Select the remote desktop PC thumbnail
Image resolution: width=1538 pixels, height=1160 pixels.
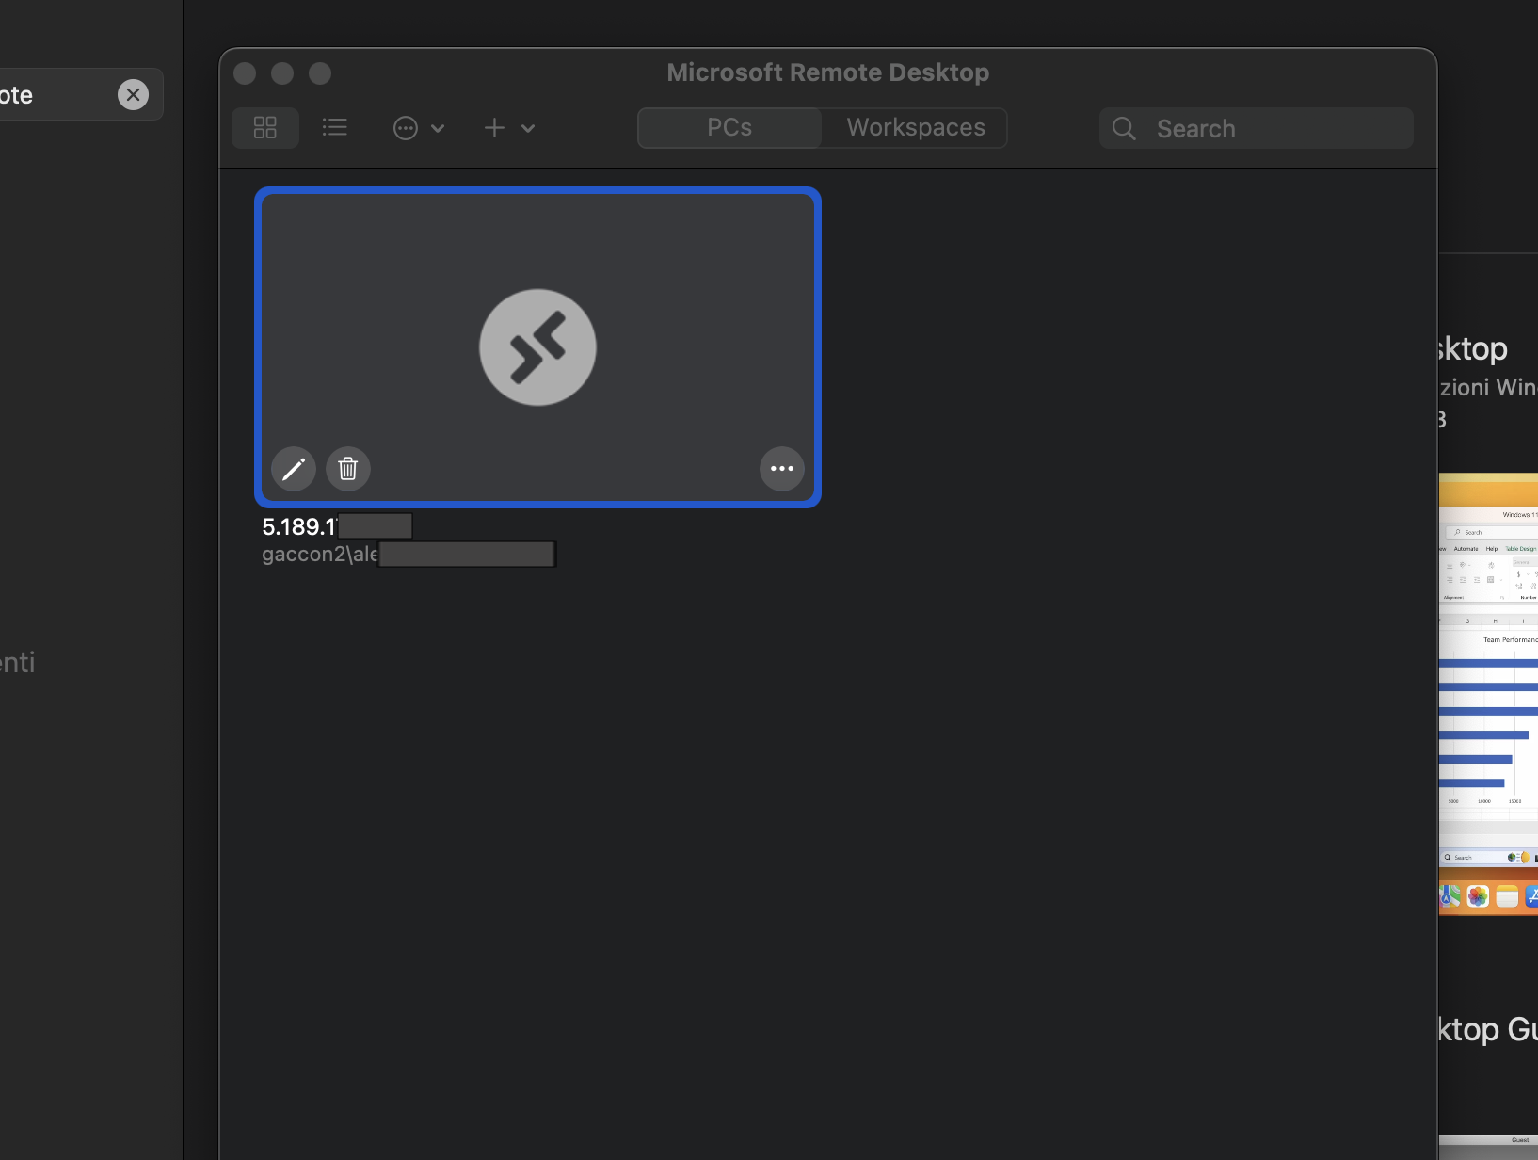point(537,347)
